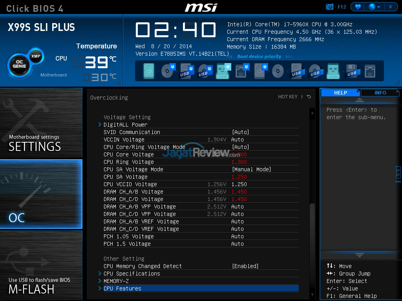
Task: Select the gray UEFI hard disk boot icon
Action: tap(261, 71)
